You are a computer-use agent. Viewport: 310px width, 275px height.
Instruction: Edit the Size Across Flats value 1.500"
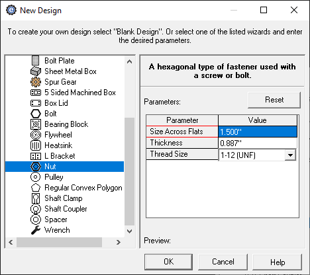pos(258,132)
